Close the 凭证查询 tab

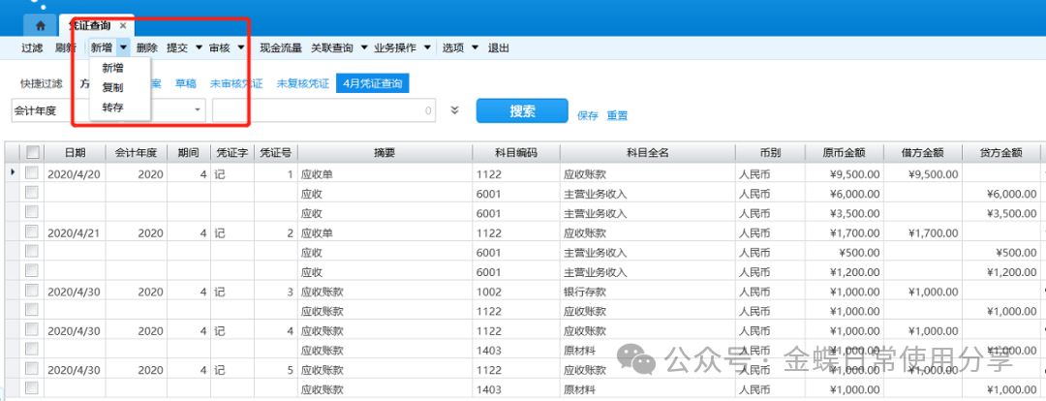coord(123,25)
